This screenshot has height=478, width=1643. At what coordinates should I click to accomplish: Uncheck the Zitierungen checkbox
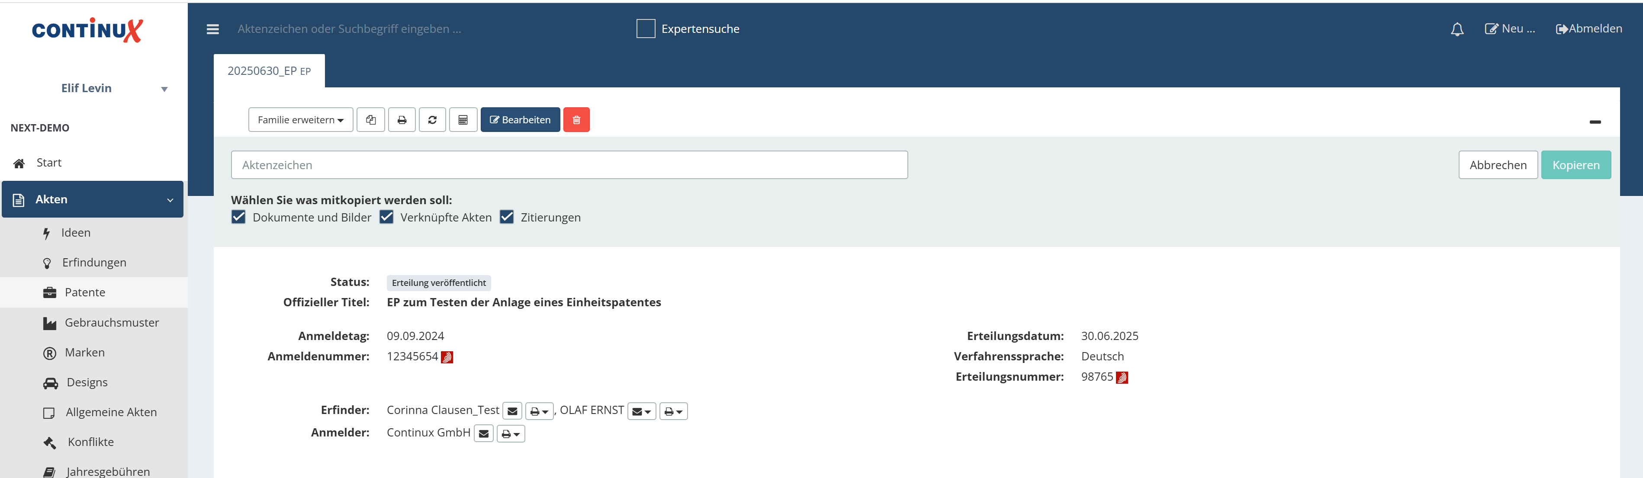pos(506,217)
